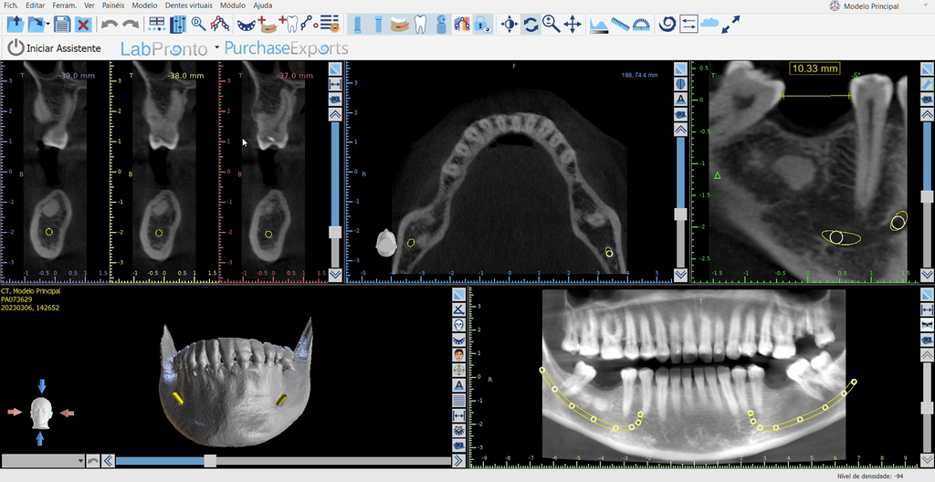The height and width of the screenshot is (482, 935).
Task: Open the Módulo menu
Action: (x=233, y=5)
